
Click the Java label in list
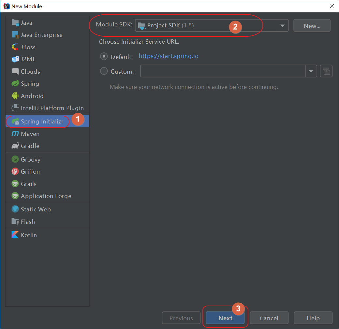point(26,23)
